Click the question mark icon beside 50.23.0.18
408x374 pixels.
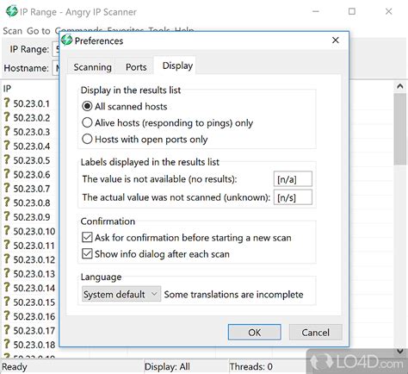[7, 345]
